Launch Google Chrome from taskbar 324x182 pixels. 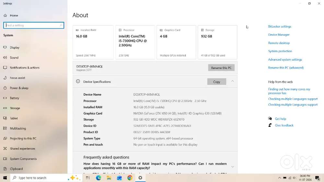tap(130, 178)
